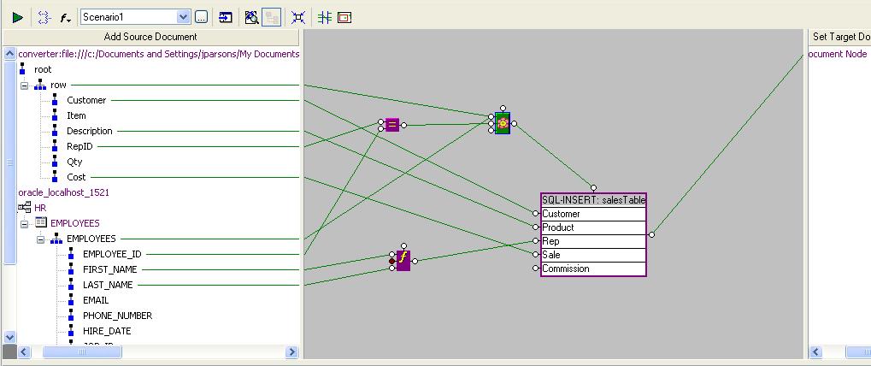Toggle the grid alignment icon in toolbar
The height and width of the screenshot is (366, 871).
click(x=324, y=17)
